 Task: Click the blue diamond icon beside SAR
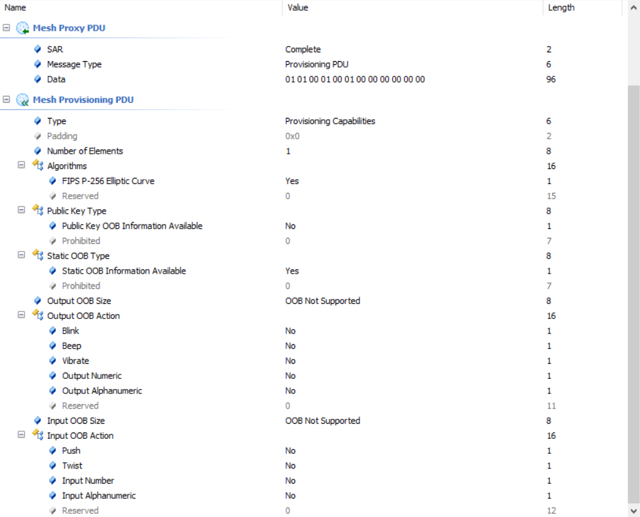(38, 49)
